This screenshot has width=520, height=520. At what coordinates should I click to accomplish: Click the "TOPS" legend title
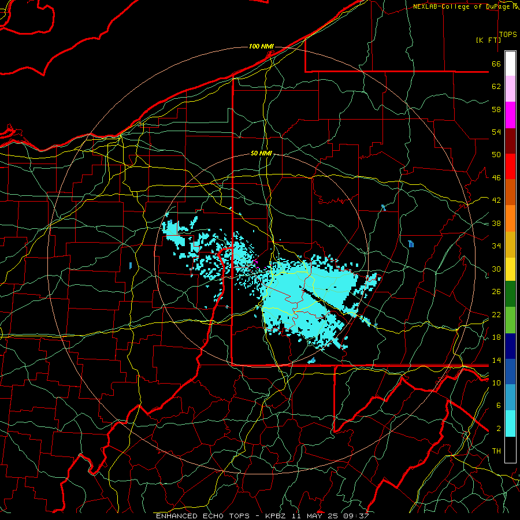tap(508, 34)
